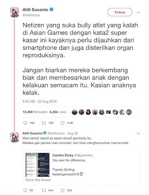Viewport: 149px width, 195px height.
Task: Follow Alitt Susanto
Action: coord(120,12)
